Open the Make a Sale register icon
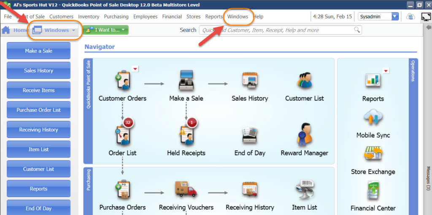 186,80
